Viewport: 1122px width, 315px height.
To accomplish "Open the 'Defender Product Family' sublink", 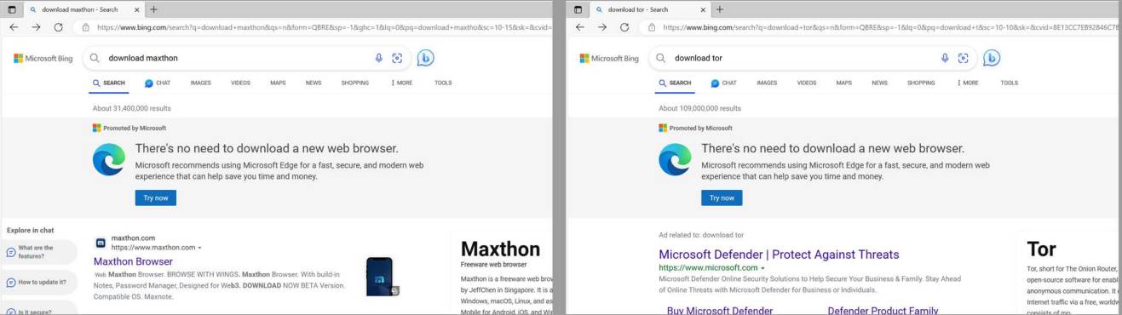I will (883, 310).
